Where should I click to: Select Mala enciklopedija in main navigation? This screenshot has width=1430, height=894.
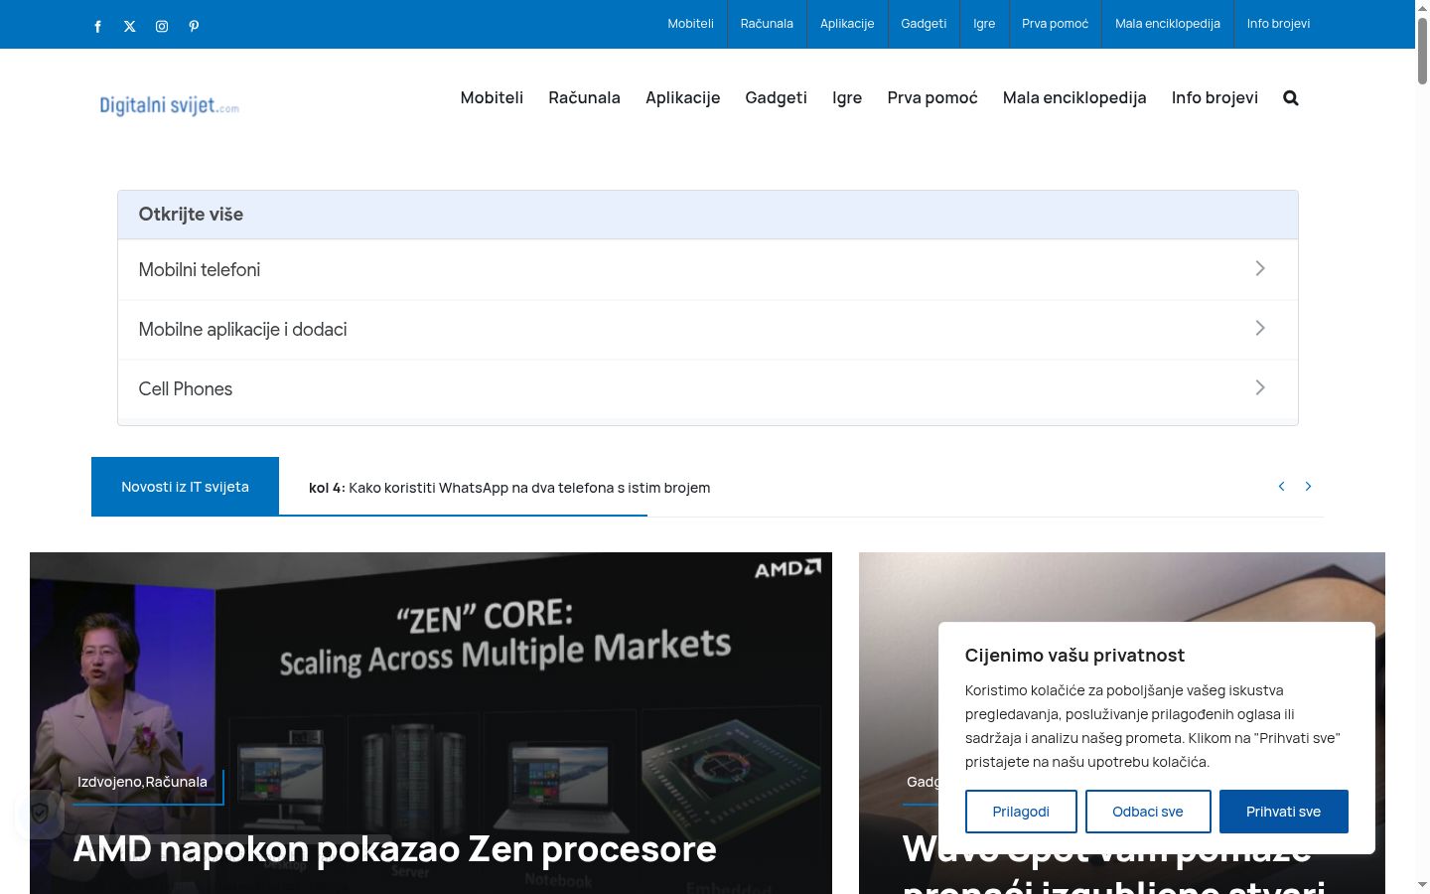(x=1074, y=97)
